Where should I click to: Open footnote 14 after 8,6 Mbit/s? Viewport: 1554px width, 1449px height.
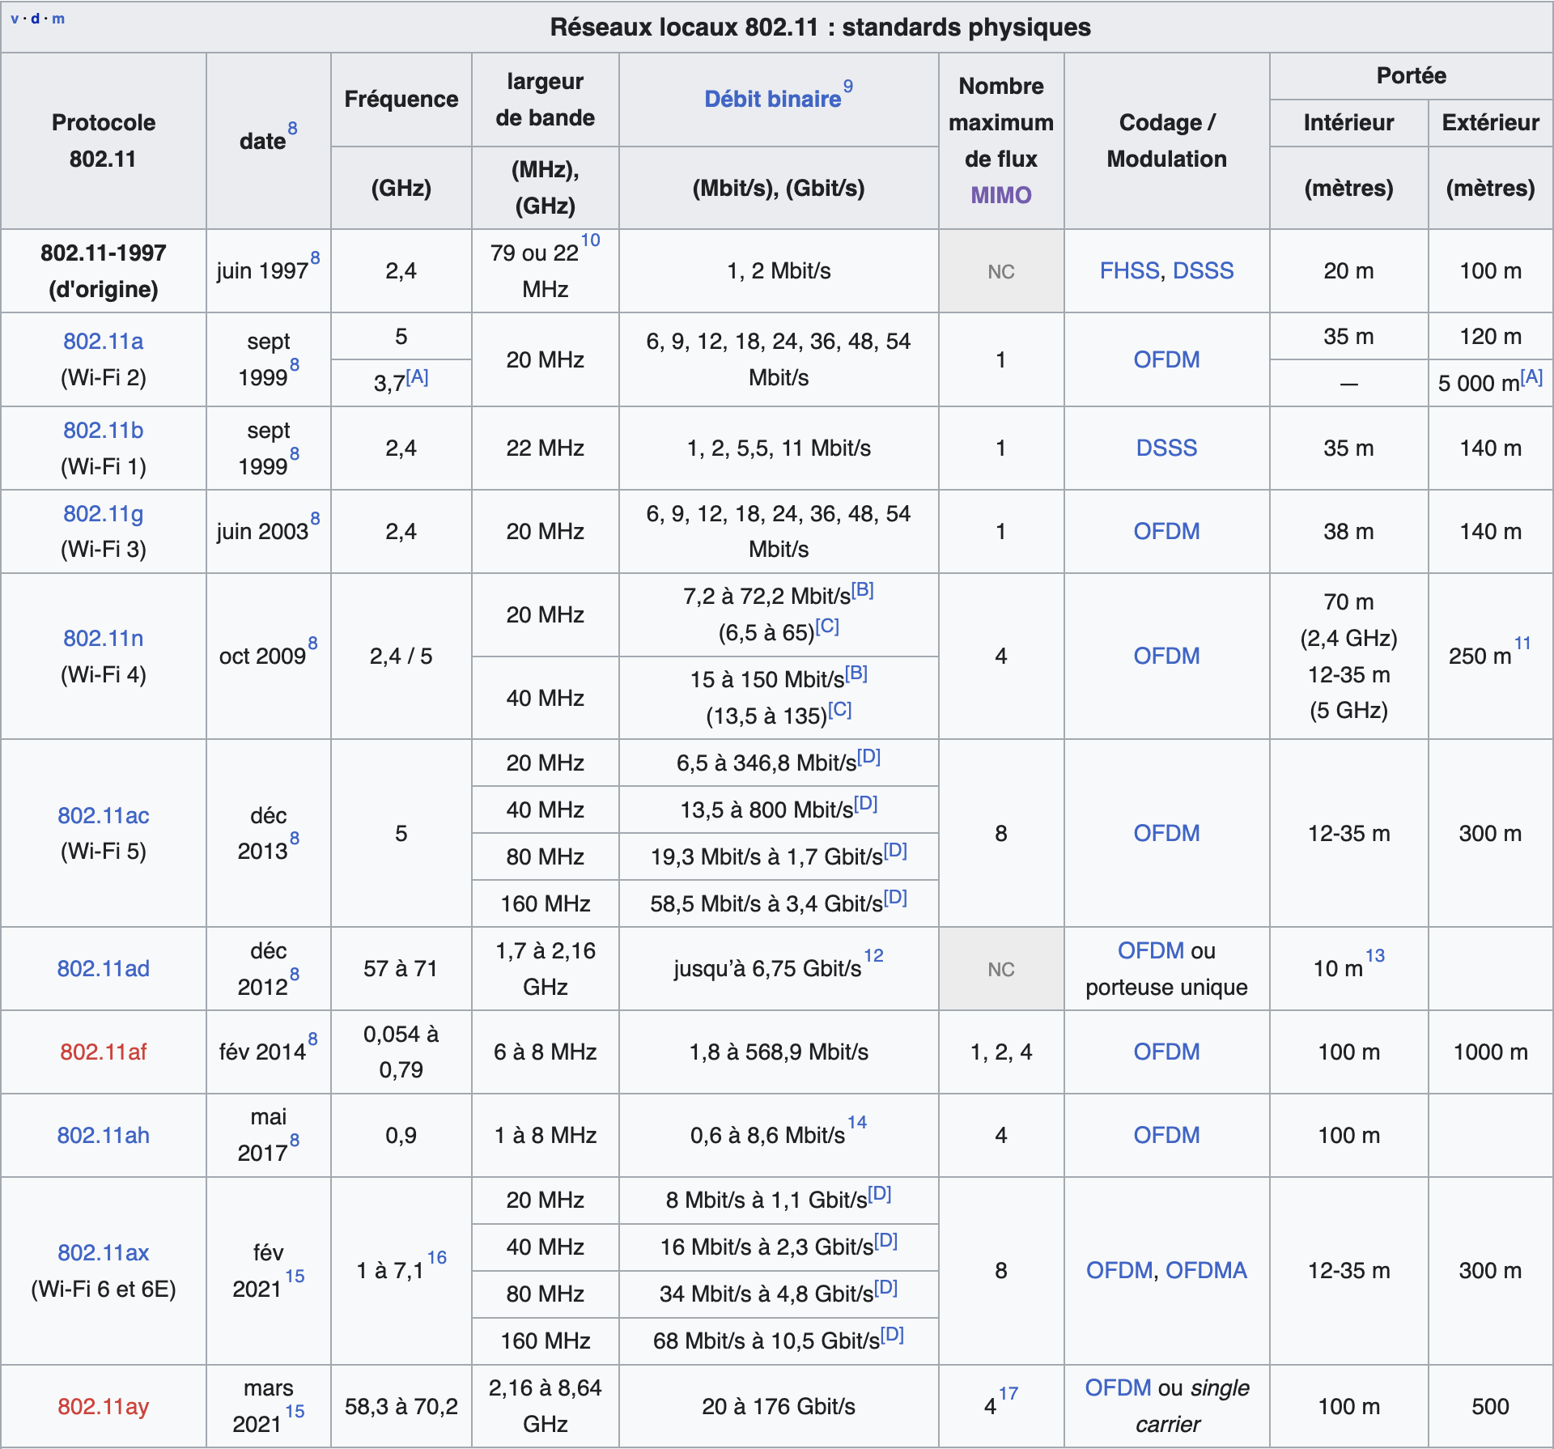click(x=857, y=1123)
